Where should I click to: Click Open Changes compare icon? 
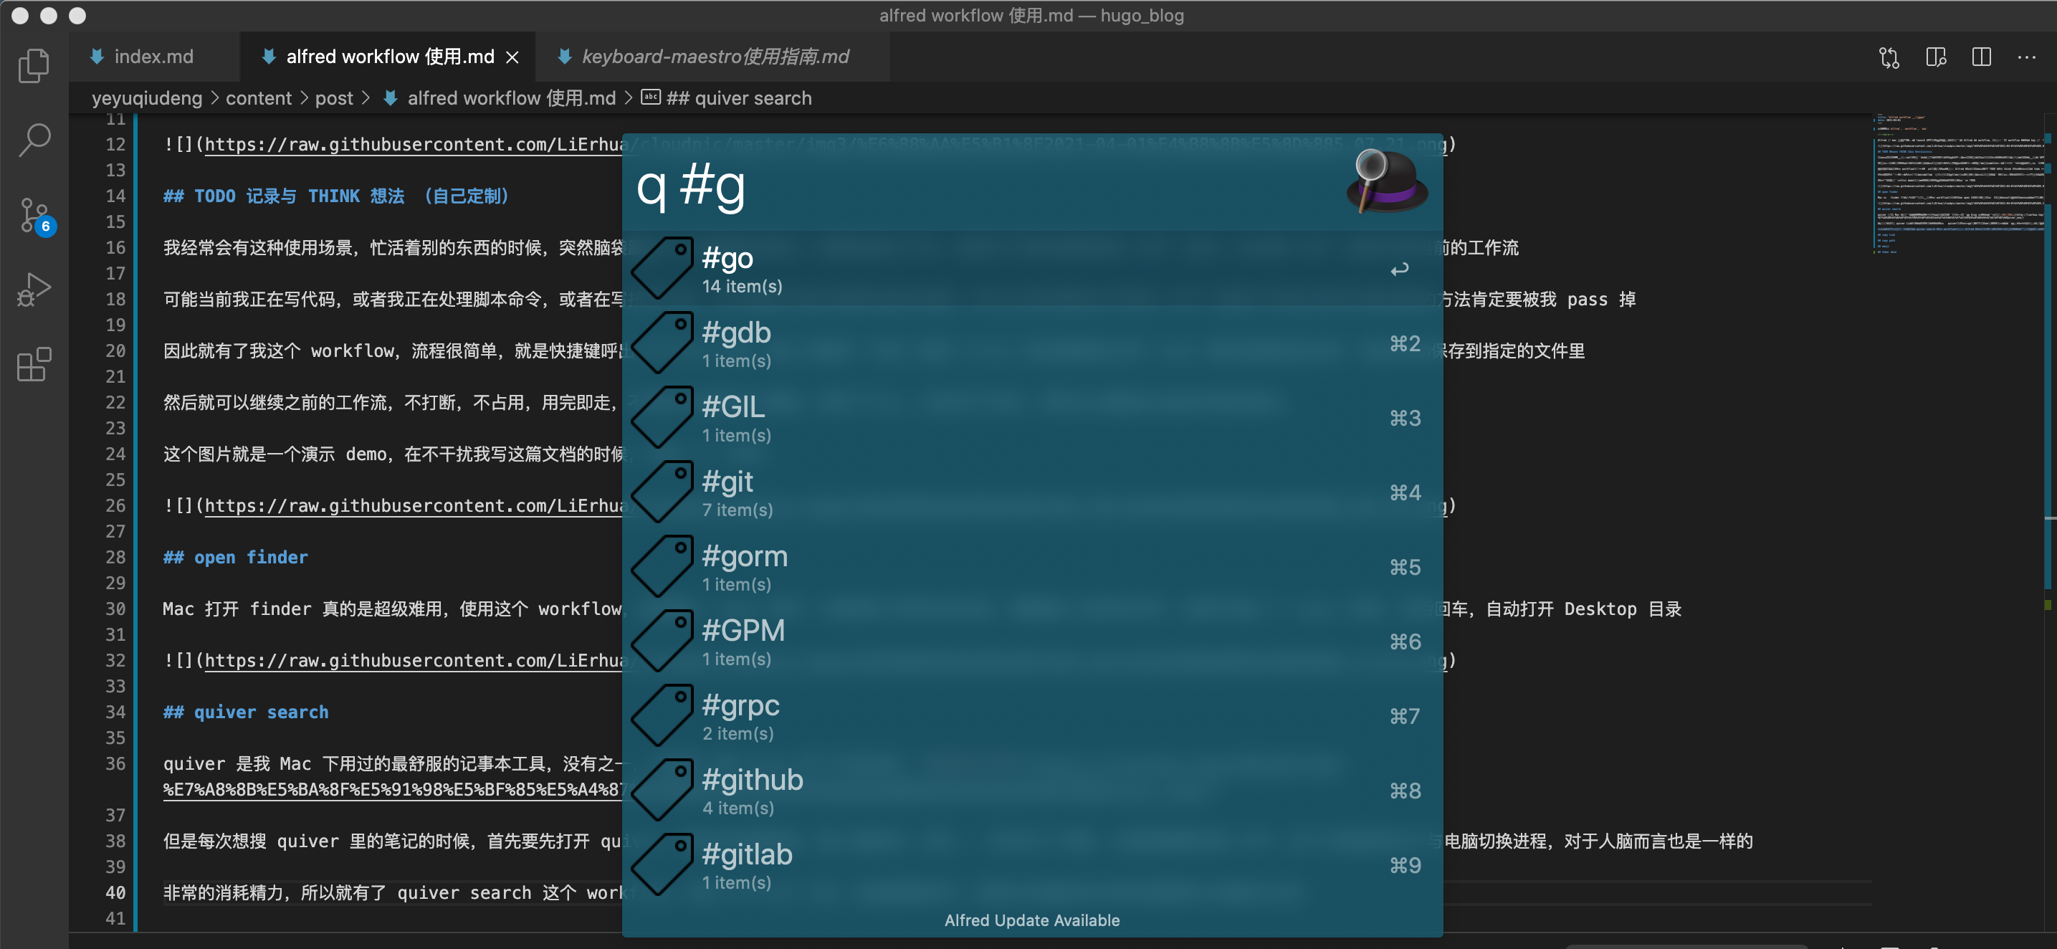pyautogui.click(x=1889, y=57)
